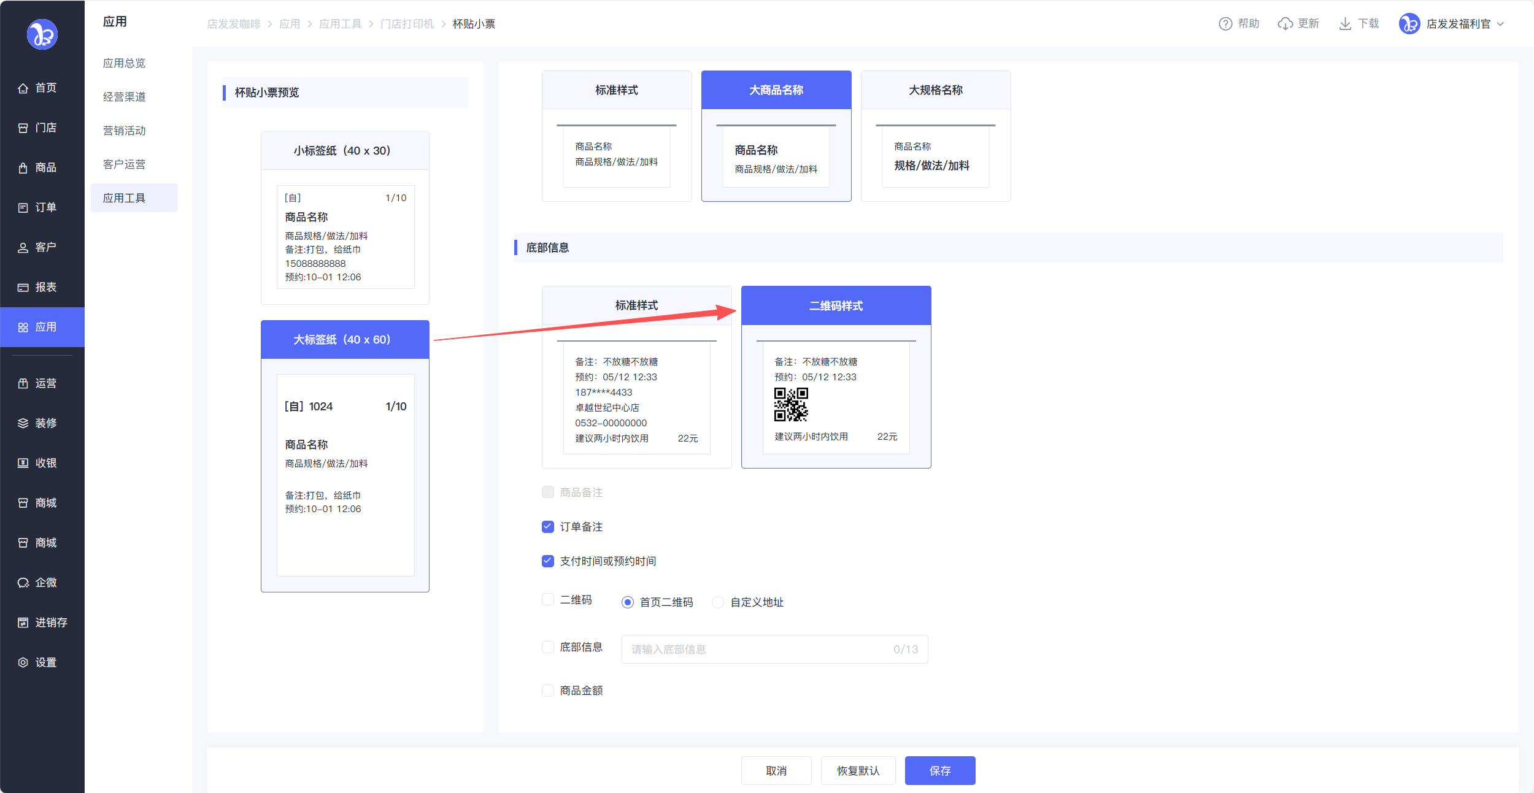Open the 设置 settings gear icon
Image resolution: width=1534 pixels, height=793 pixels.
tap(23, 662)
